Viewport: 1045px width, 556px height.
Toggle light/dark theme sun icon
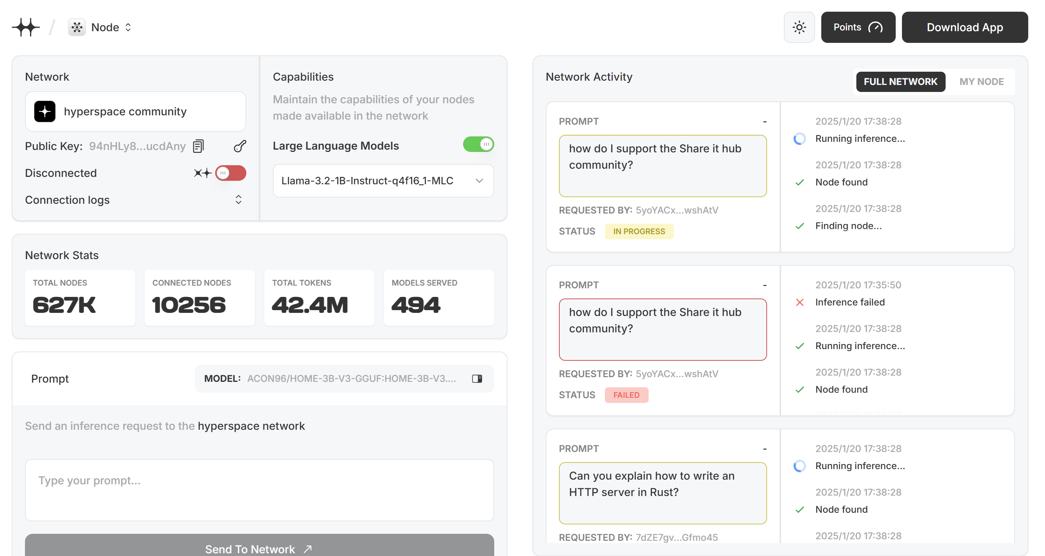click(x=799, y=27)
